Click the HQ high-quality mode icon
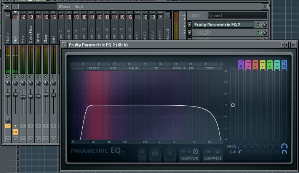Viewport: 299px width, 173px height. [x=155, y=153]
